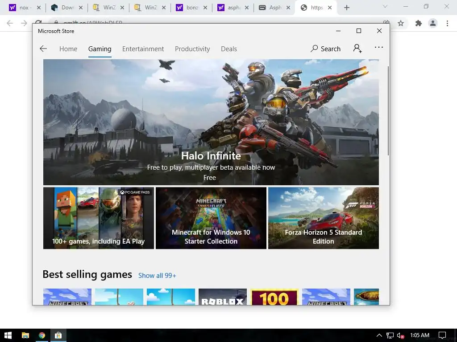
Task: Open the yellow 100 game thumbnail
Action: pos(274,297)
